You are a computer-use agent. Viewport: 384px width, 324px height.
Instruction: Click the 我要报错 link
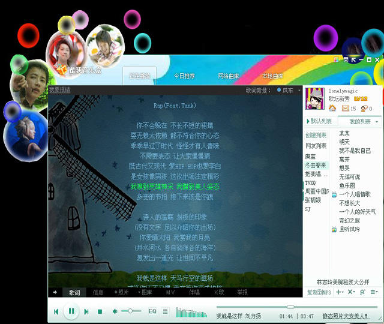click(59, 89)
